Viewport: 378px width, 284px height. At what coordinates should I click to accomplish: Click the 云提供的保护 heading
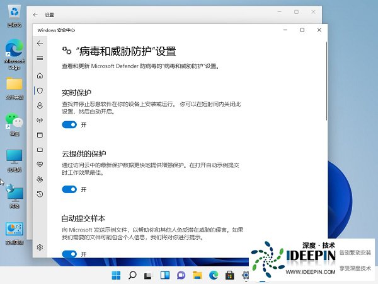tap(84, 154)
